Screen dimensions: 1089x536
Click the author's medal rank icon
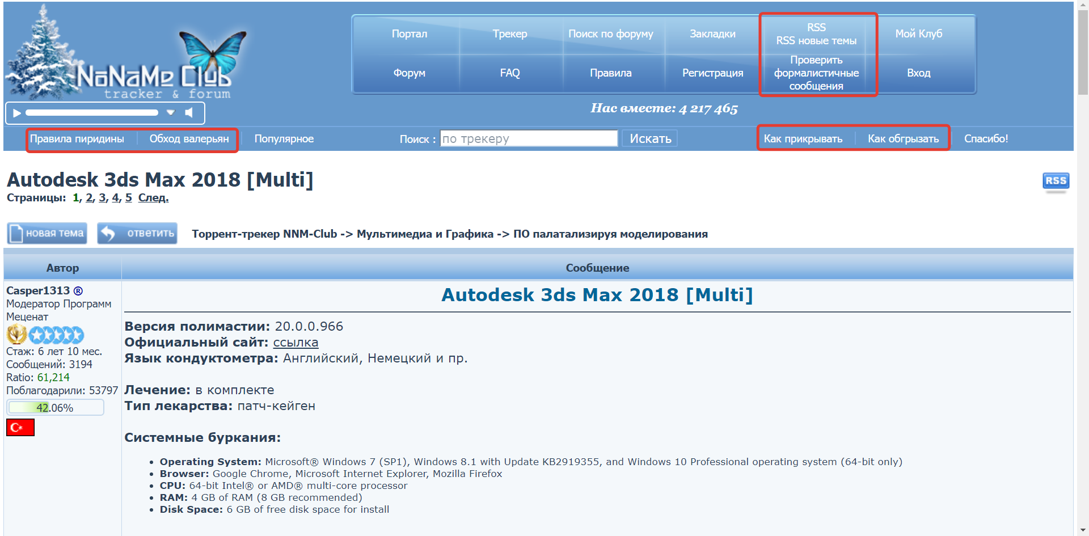tap(16, 335)
